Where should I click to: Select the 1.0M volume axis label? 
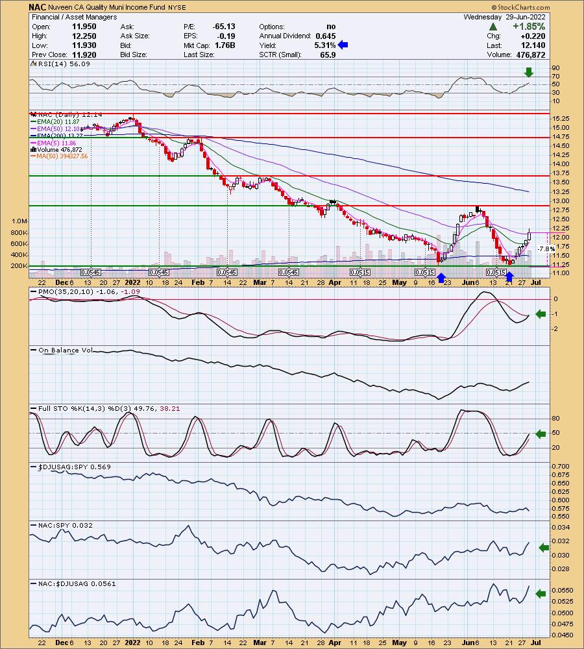coord(20,221)
